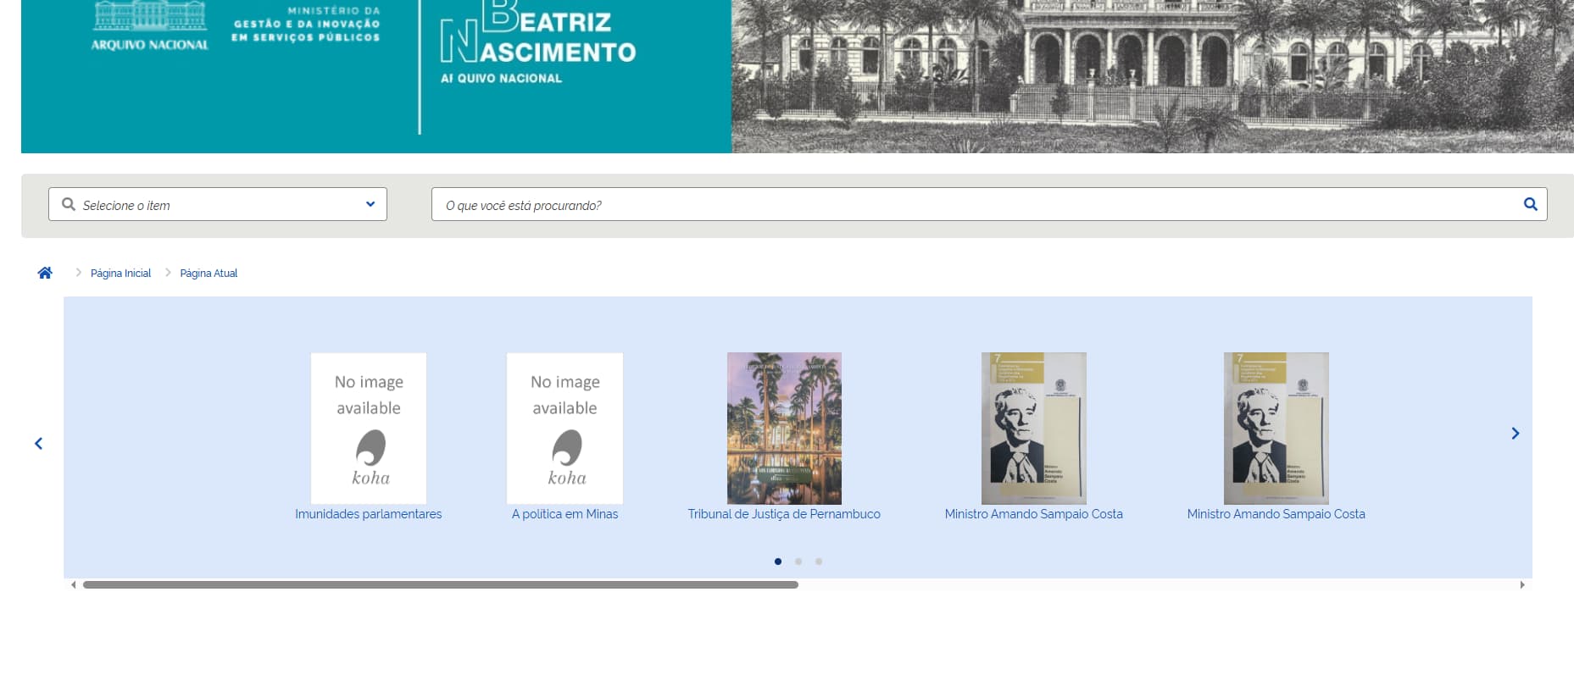The height and width of the screenshot is (675, 1574).
Task: Click the Ministério da Gestão header logo
Action: tap(306, 25)
